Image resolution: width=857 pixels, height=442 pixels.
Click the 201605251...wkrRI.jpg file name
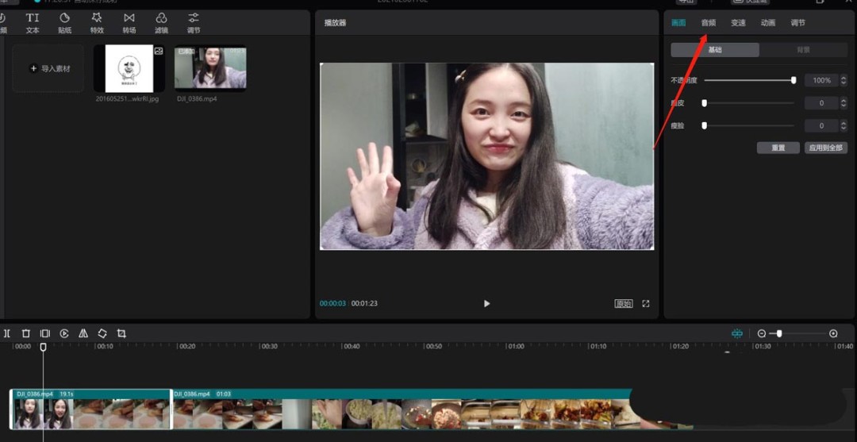(127, 99)
